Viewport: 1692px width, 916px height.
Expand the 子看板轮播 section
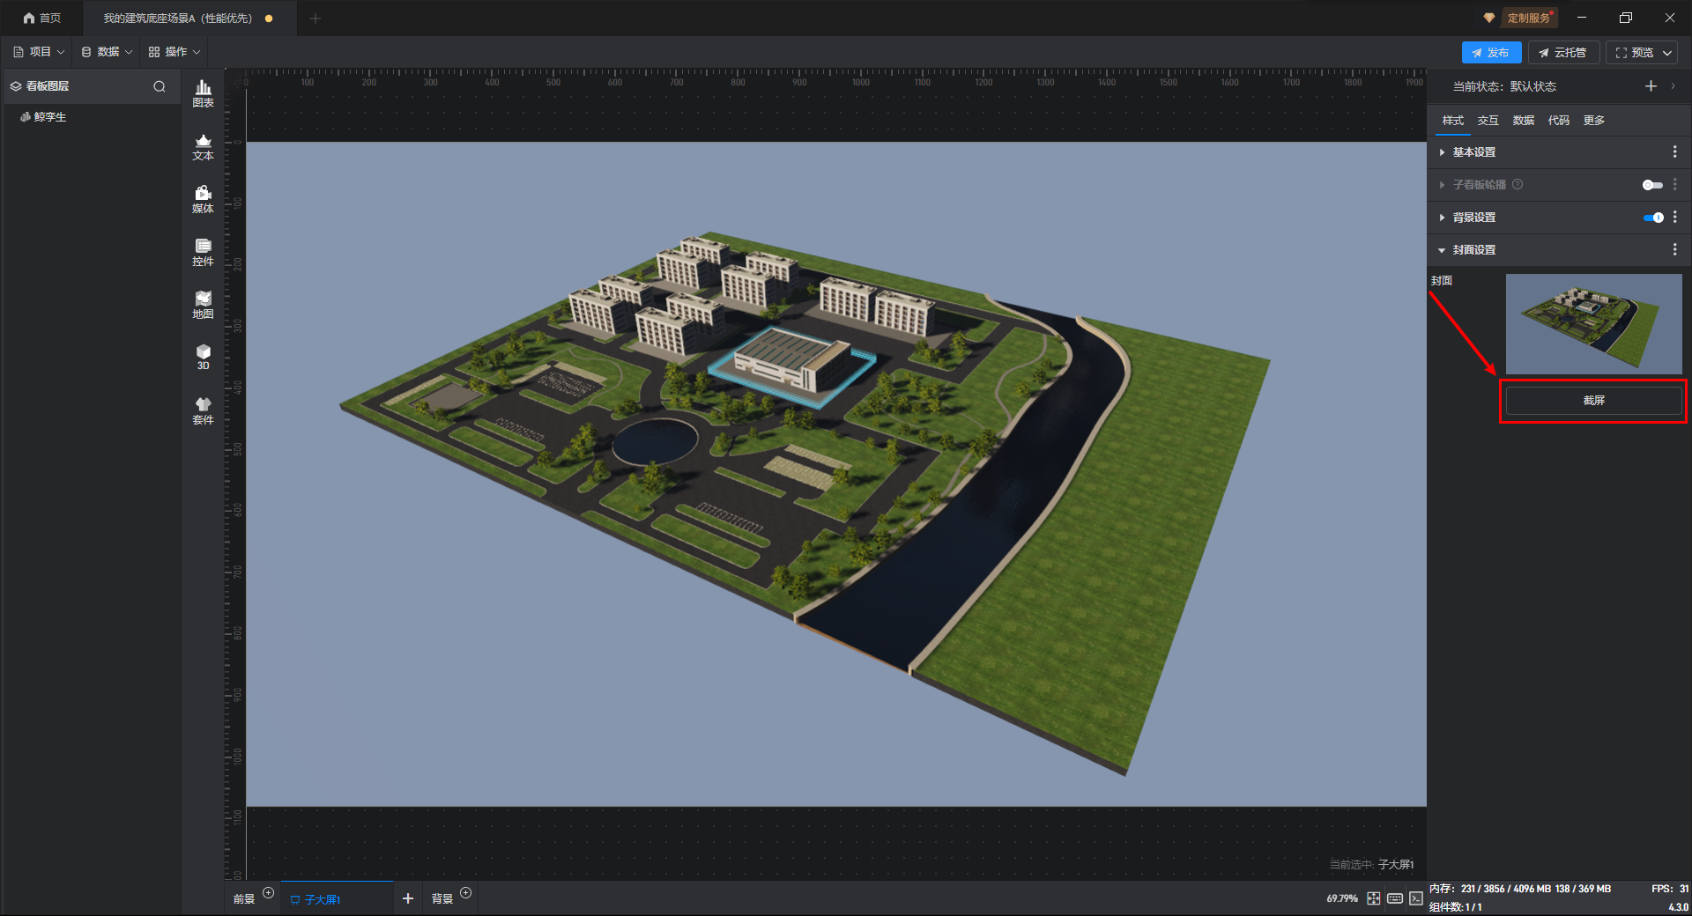1442,185
